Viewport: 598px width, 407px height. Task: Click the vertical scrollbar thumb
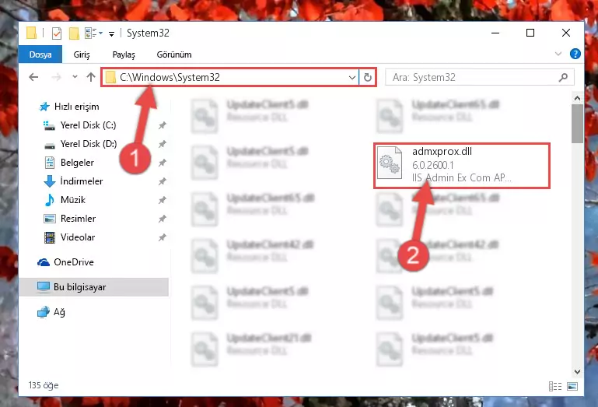578,123
